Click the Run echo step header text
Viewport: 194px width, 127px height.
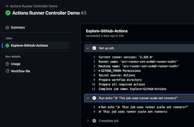click(138, 98)
